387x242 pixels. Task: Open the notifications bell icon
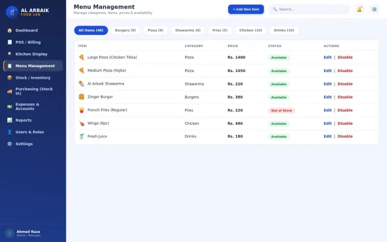point(359,10)
